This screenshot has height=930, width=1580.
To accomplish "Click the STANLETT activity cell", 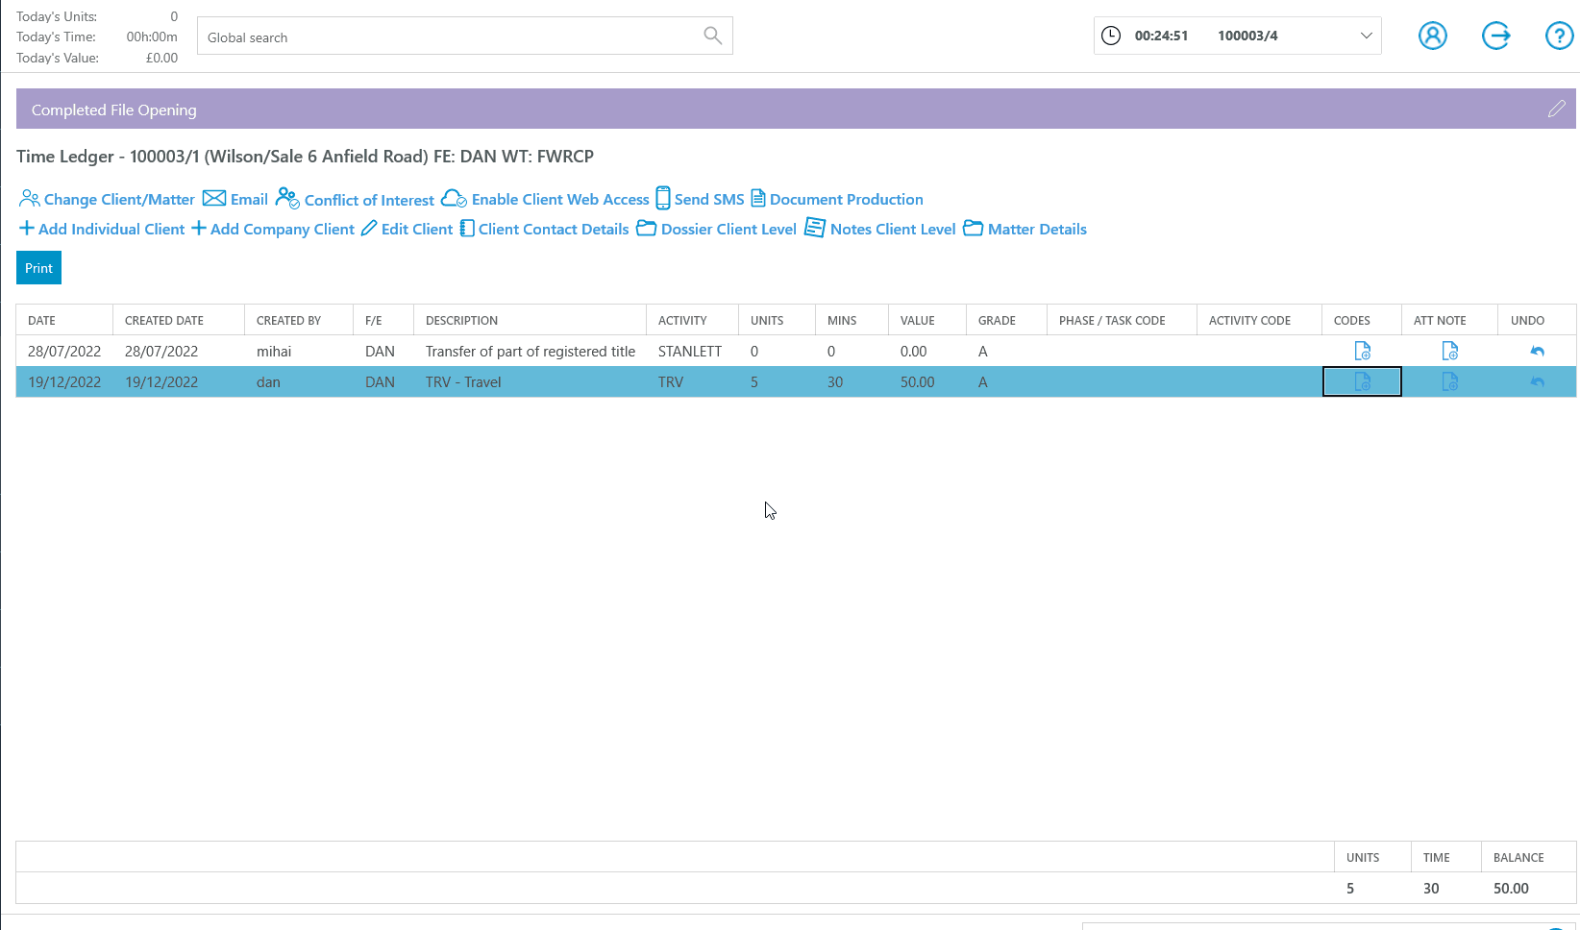I will pos(693,351).
